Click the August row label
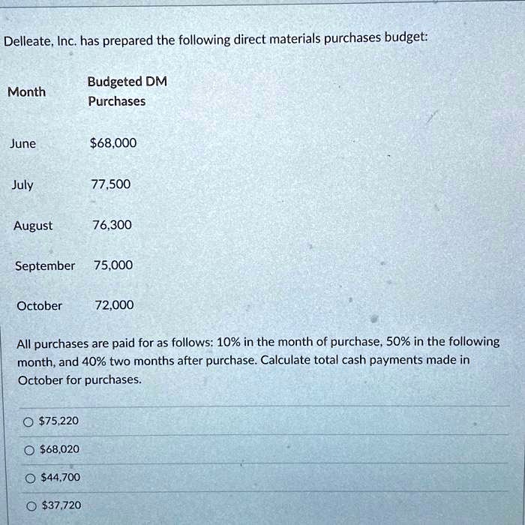525x525 pixels. [33, 226]
